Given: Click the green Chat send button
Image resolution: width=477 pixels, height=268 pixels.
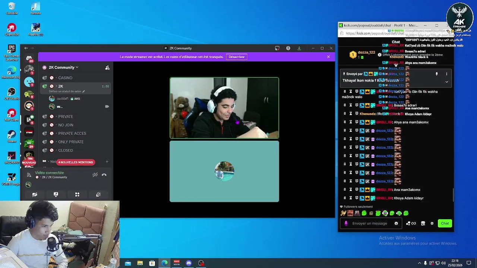Looking at the screenshot, I should 445,223.
